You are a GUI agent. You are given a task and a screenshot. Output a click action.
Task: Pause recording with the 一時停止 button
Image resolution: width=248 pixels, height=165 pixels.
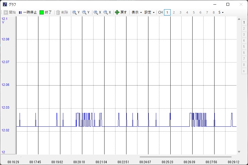tap(28, 12)
